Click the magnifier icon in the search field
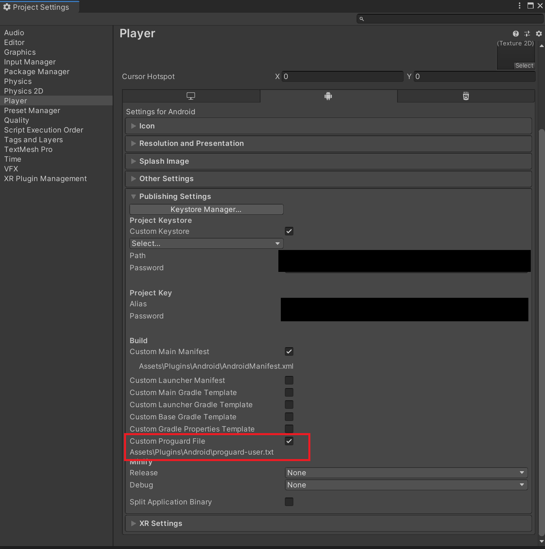 click(x=361, y=19)
